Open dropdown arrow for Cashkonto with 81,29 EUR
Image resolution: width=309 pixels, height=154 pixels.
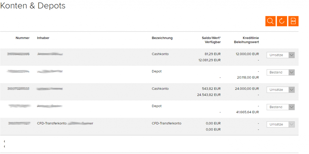pos(292,55)
